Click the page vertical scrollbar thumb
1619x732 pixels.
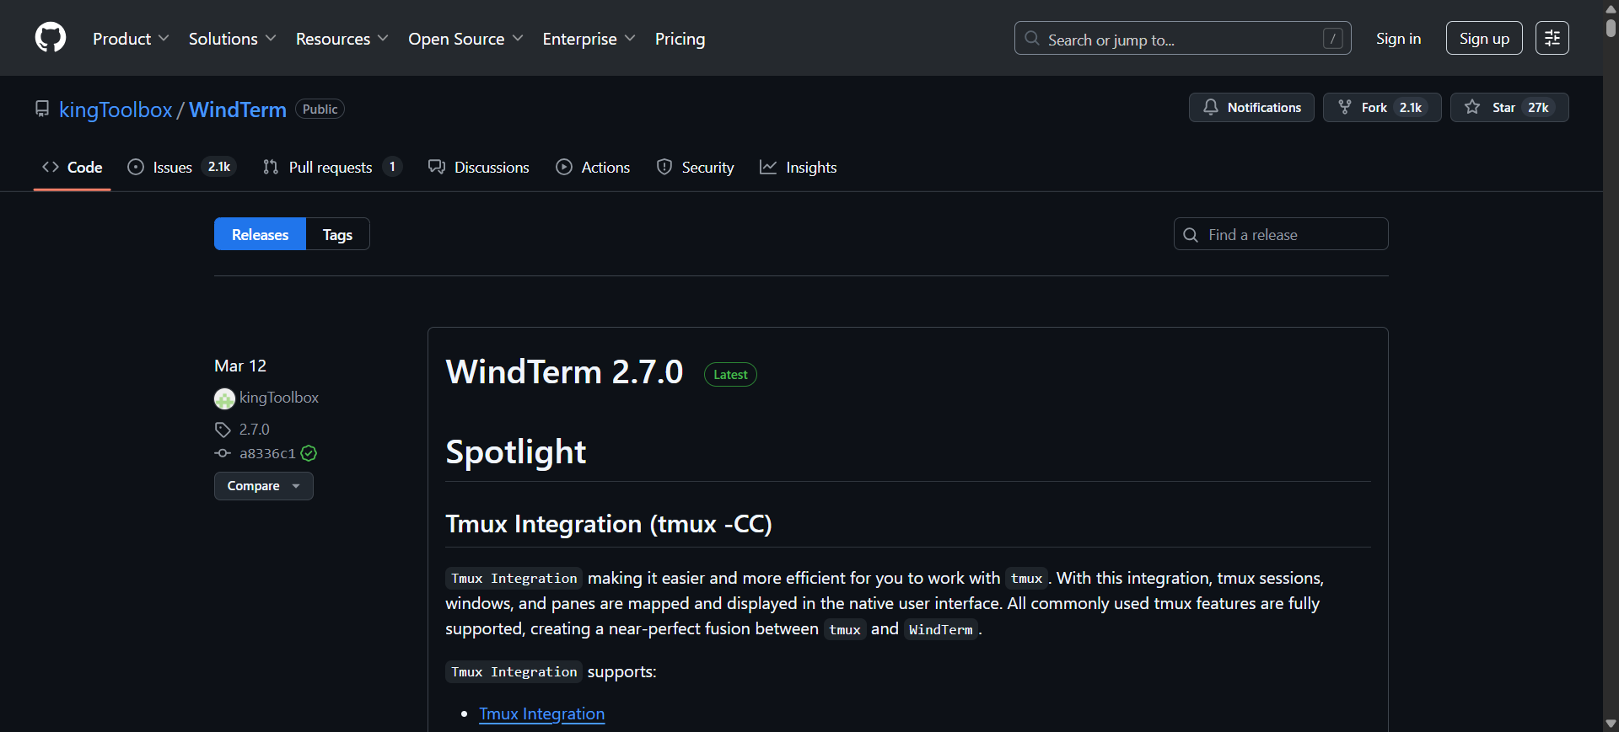1611,27
